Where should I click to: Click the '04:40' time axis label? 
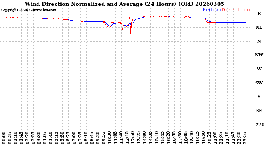51,138
